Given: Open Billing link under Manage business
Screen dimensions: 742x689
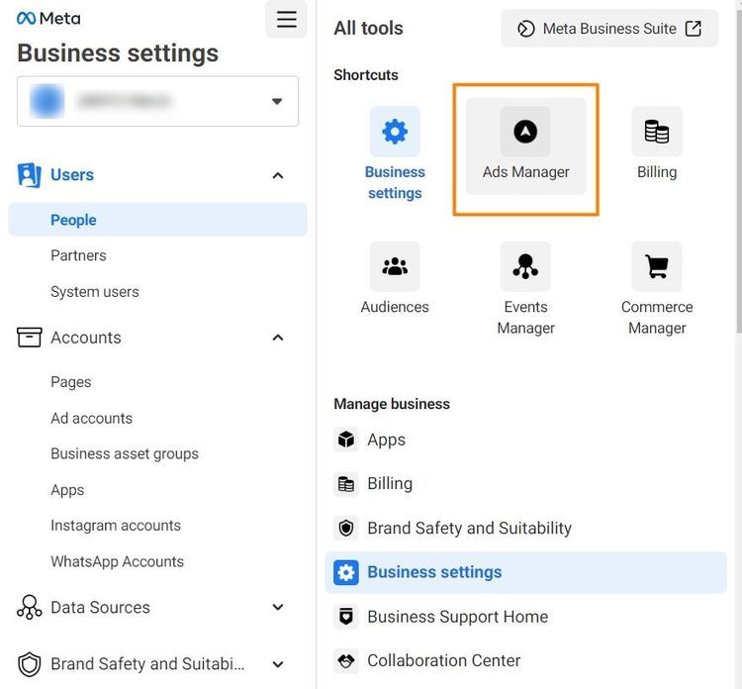Looking at the screenshot, I should tap(390, 484).
